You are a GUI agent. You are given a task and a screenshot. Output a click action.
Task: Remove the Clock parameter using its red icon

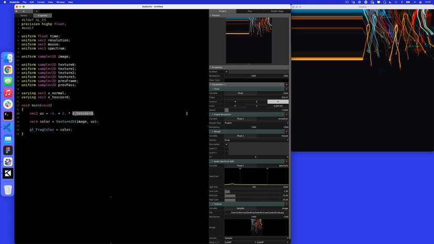click(286, 89)
